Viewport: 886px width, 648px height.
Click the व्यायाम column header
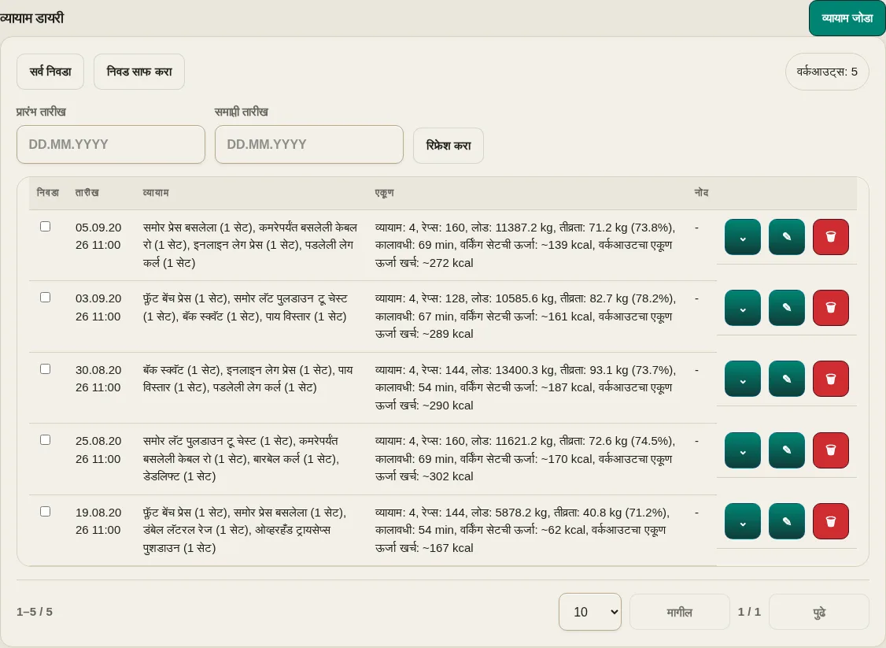[156, 193]
